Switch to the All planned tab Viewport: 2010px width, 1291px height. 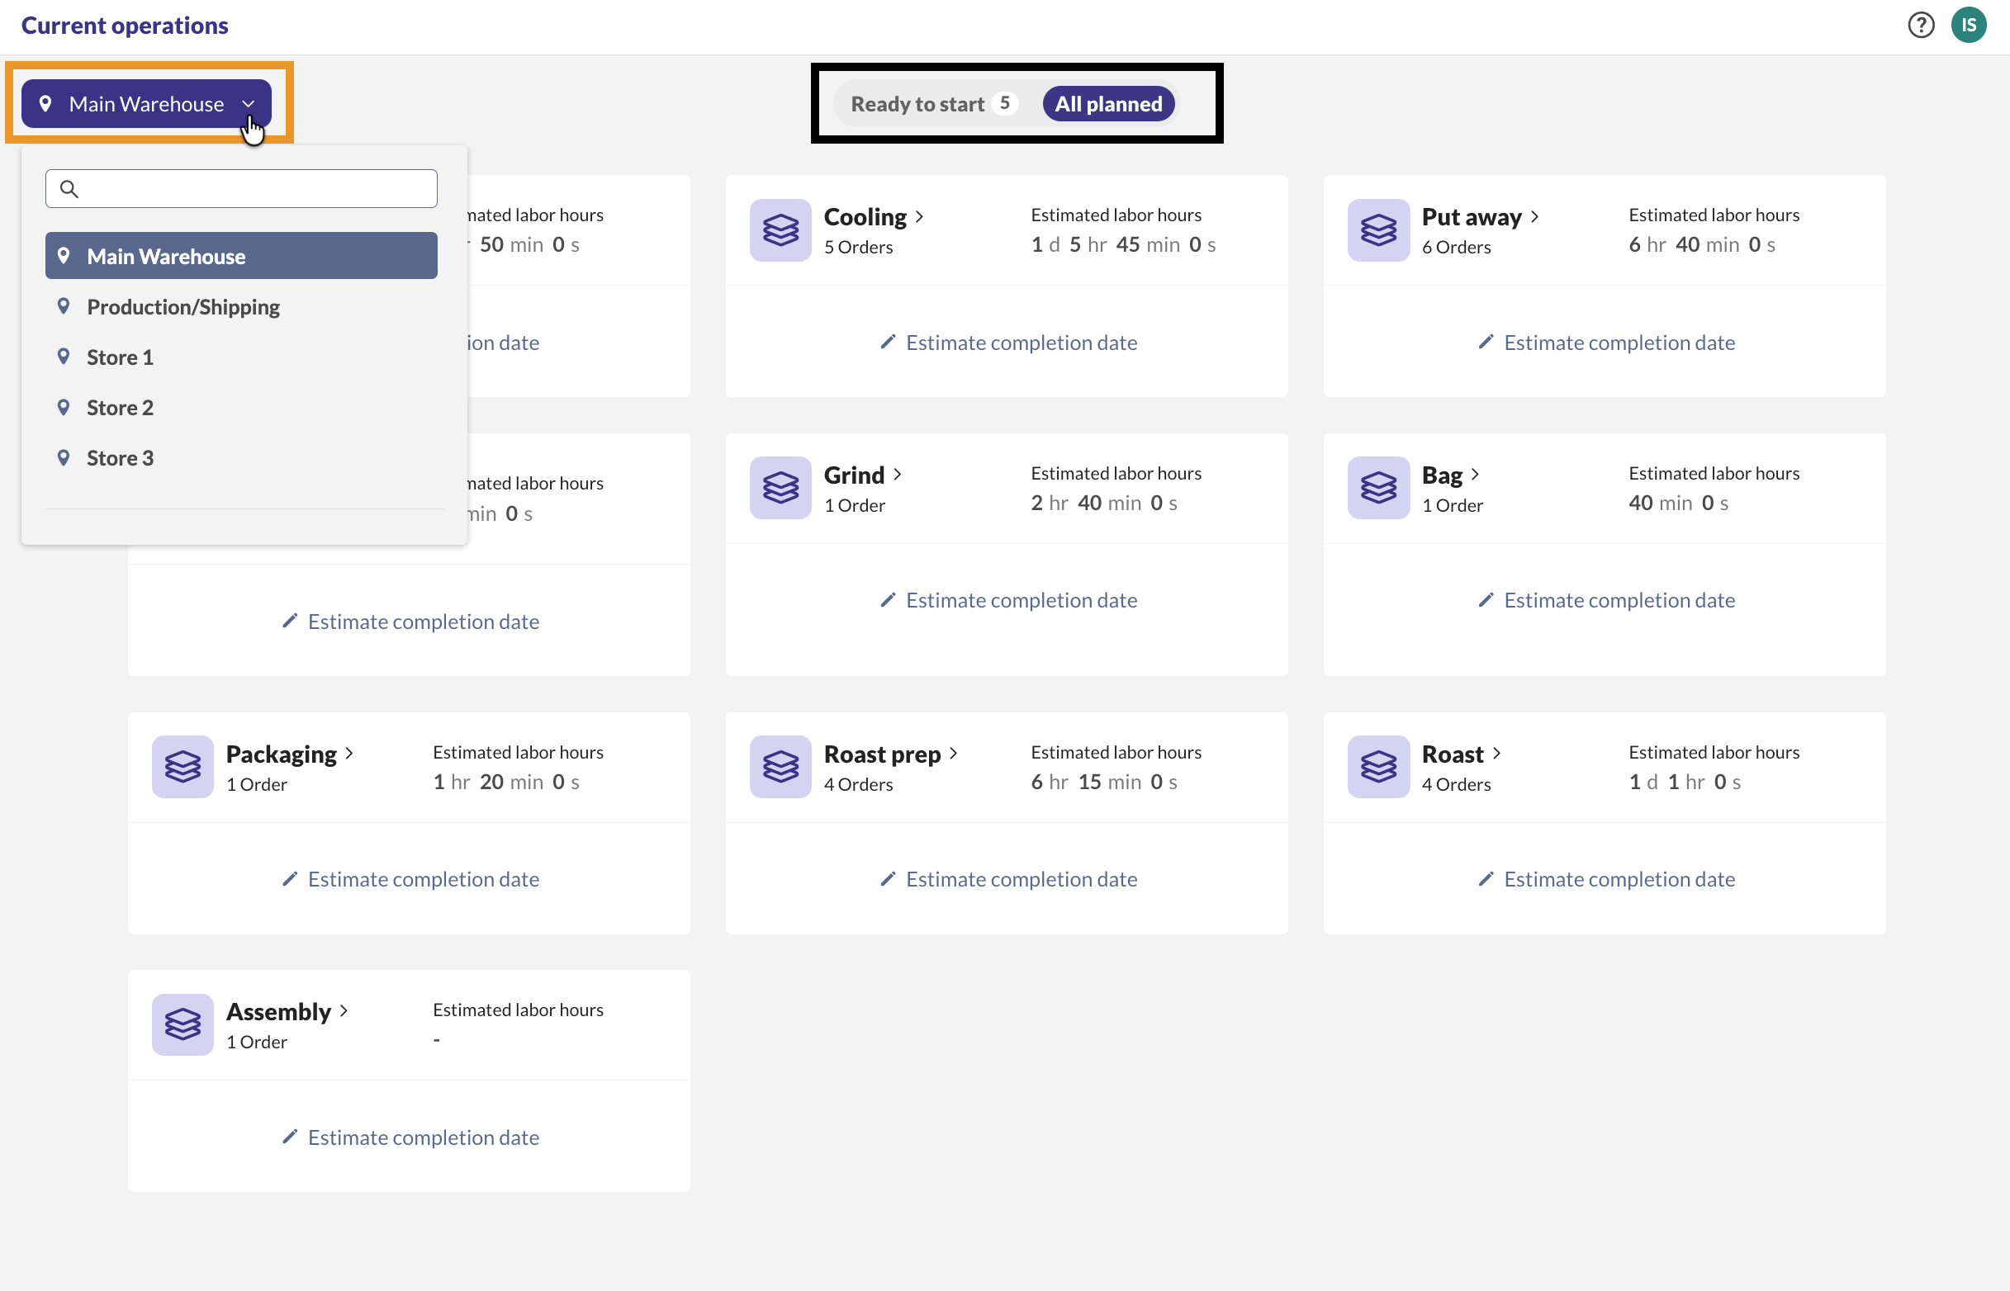[x=1108, y=103]
